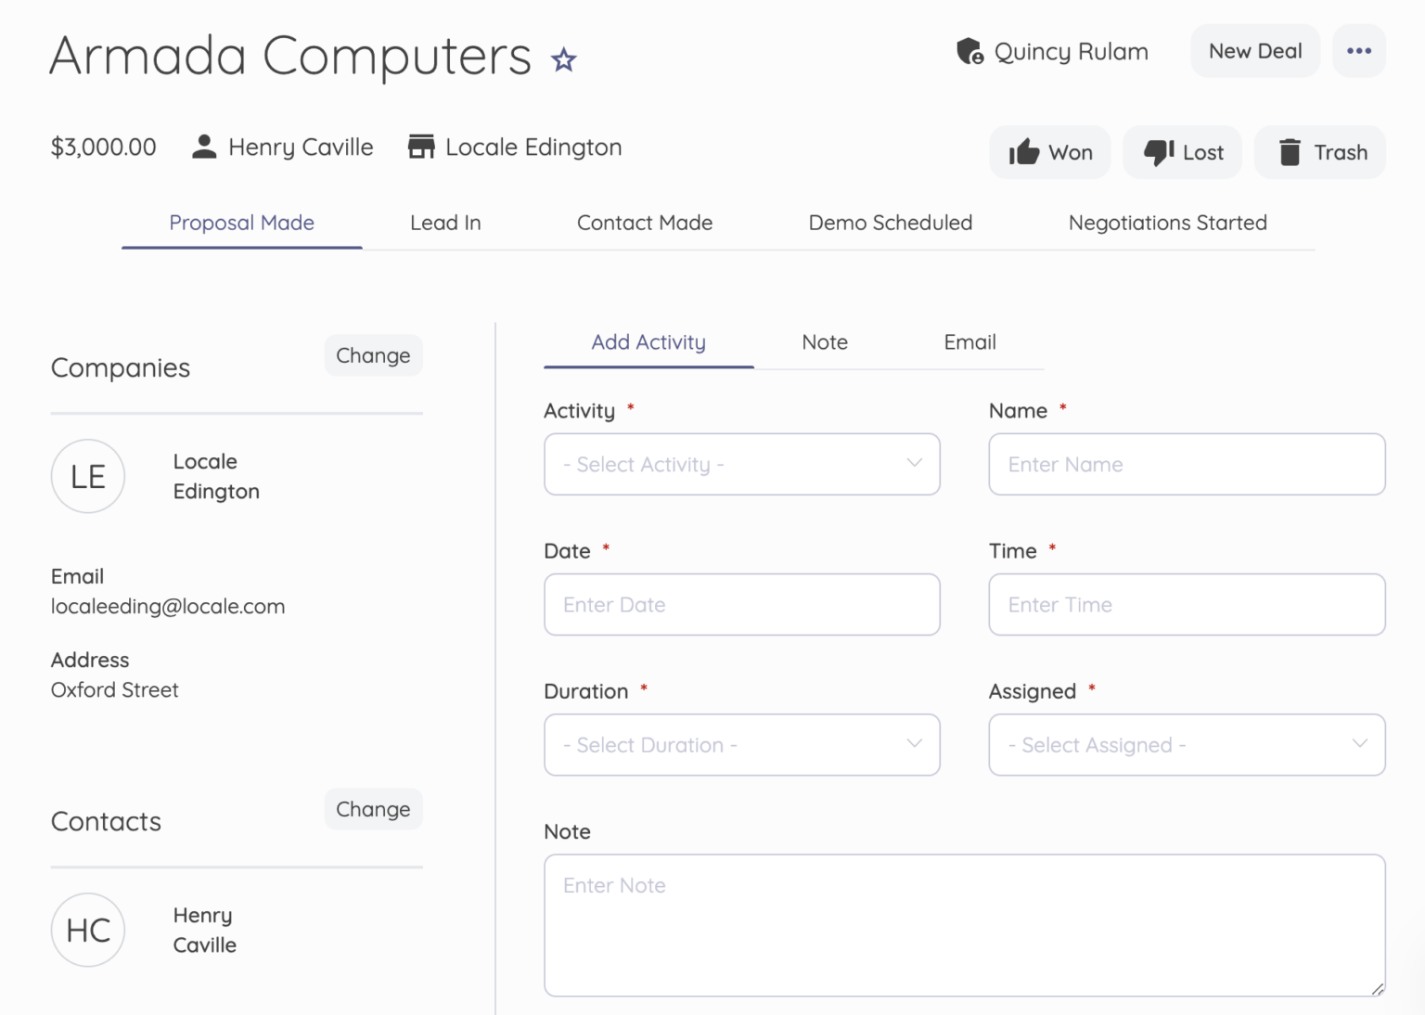Mark the deal as Lost

[1183, 152]
